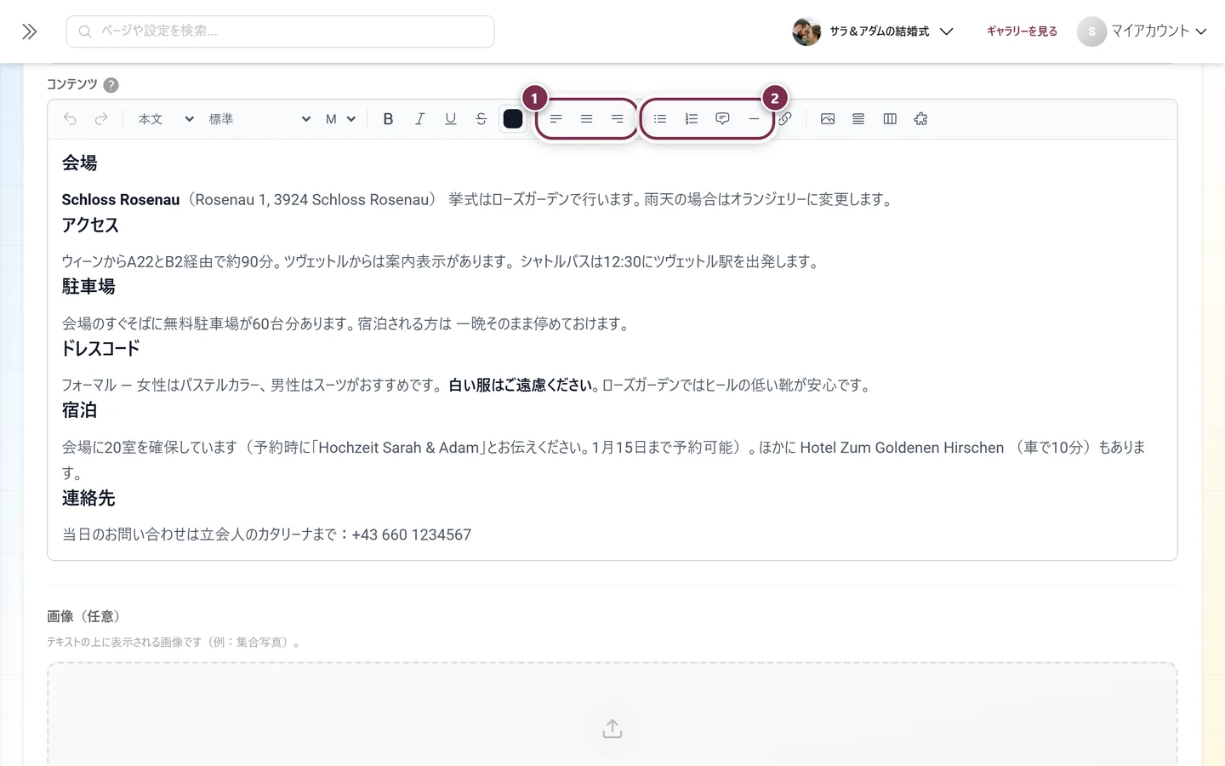Expand the sidebar with double chevron icon
This screenshot has width=1225, height=766.
(x=30, y=31)
